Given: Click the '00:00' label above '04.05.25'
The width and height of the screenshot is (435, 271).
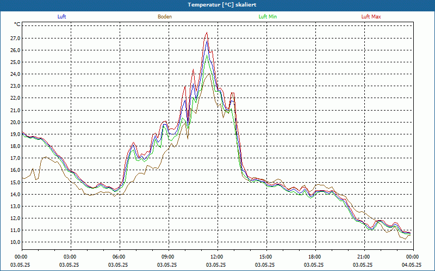Looking at the screenshot, I should click(x=413, y=257).
